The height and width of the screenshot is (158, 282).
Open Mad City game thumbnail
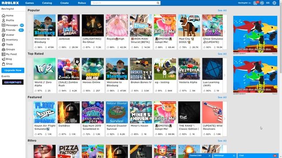189,25
